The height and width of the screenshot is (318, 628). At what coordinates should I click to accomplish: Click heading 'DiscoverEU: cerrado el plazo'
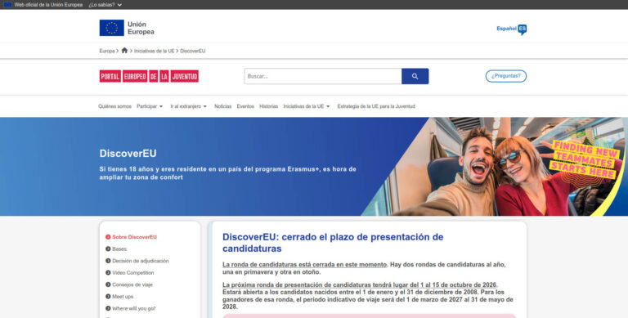click(333, 243)
